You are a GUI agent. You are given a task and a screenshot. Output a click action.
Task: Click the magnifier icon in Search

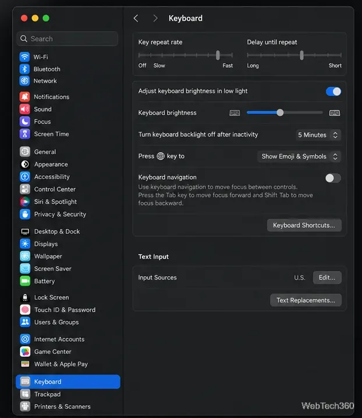[24, 38]
